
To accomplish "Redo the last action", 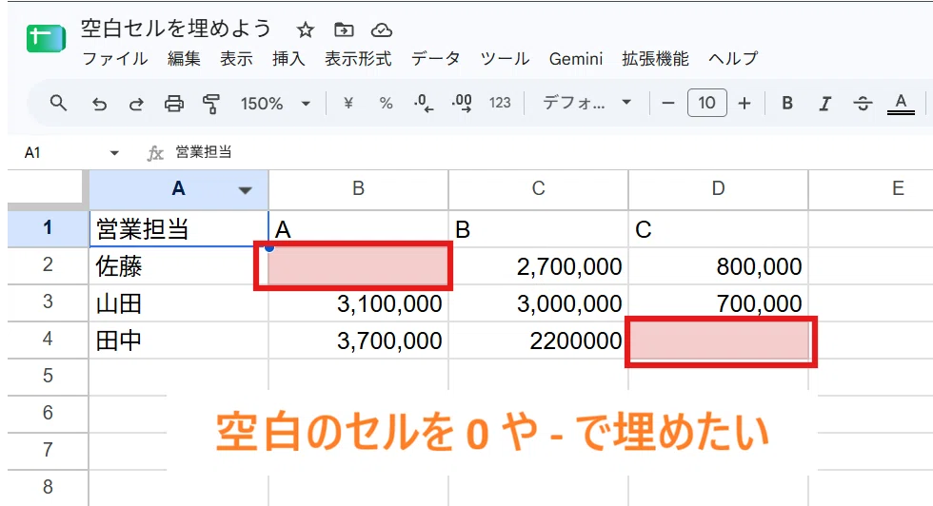I will coord(136,104).
